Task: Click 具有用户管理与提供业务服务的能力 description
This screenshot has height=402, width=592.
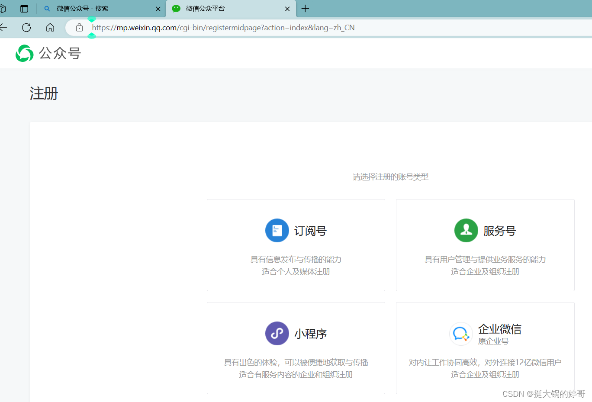Action: click(x=485, y=260)
